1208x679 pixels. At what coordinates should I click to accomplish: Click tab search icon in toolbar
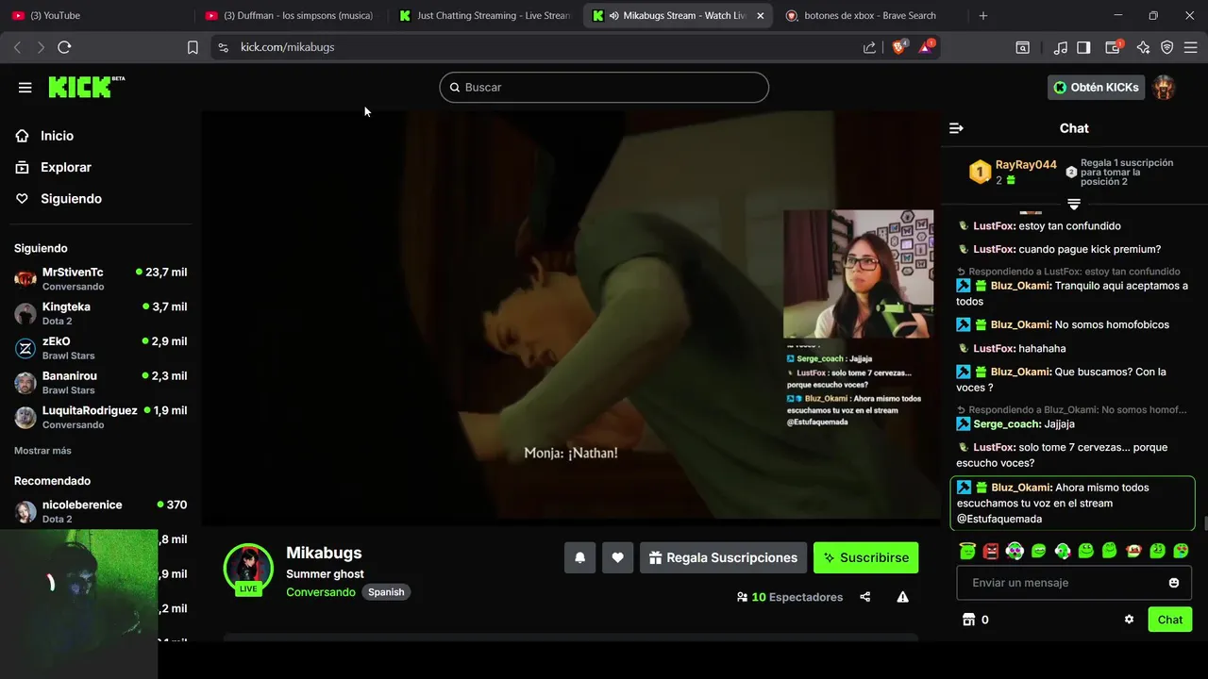pyautogui.click(x=1022, y=47)
